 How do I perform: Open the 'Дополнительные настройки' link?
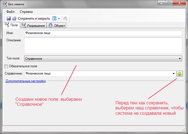[26, 81]
